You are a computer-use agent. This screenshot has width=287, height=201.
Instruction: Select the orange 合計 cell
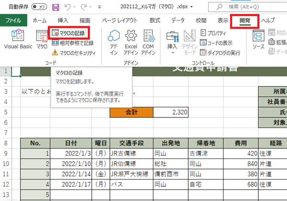click(131, 112)
